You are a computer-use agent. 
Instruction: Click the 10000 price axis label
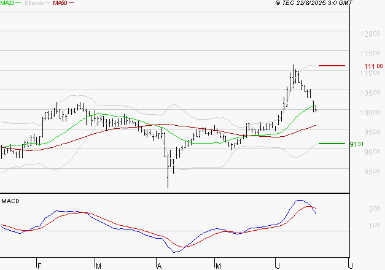pos(370,112)
